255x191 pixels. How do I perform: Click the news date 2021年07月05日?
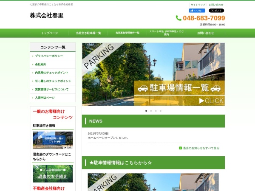point(98,134)
